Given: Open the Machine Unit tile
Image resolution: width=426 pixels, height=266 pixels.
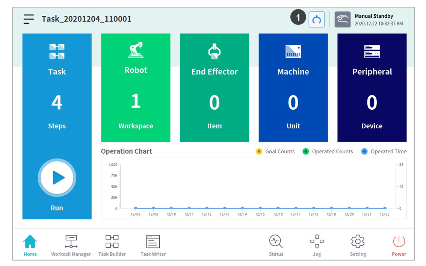Looking at the screenshot, I should [293, 88].
